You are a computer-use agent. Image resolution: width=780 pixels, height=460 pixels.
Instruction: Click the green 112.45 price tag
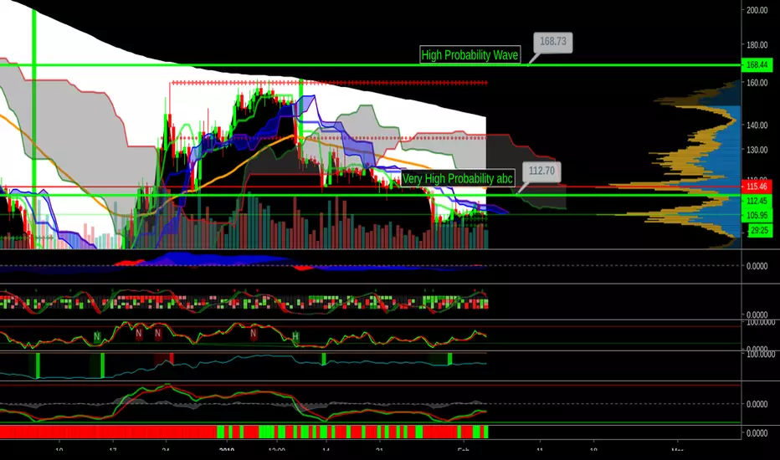tap(757, 201)
